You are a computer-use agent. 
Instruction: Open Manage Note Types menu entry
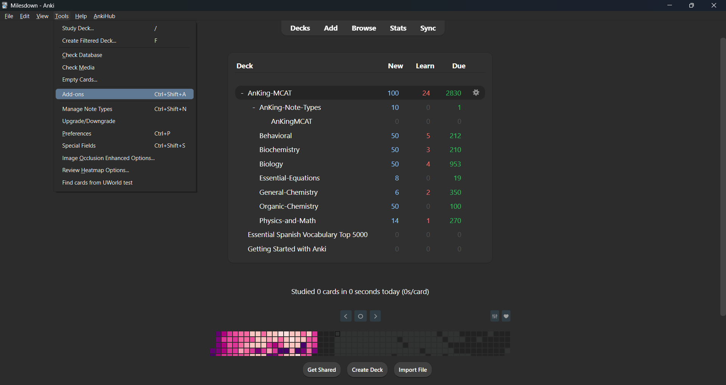tap(124, 109)
